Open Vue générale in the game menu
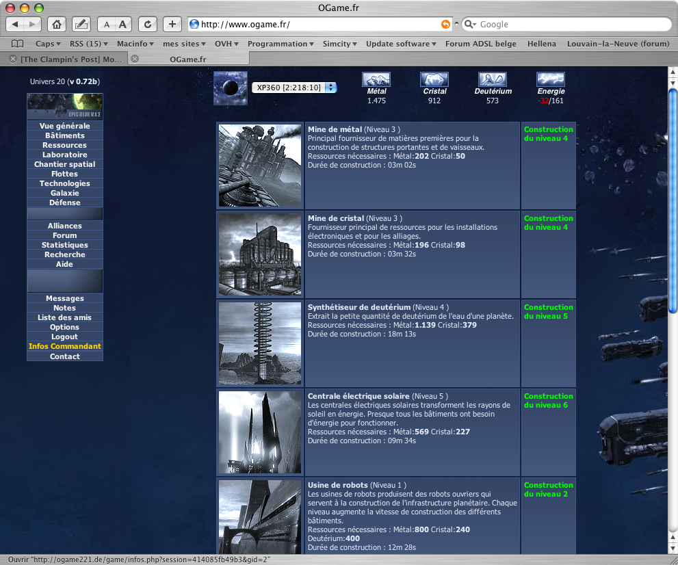 [x=65, y=126]
